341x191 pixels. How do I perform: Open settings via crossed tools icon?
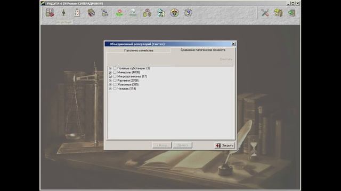265,13
